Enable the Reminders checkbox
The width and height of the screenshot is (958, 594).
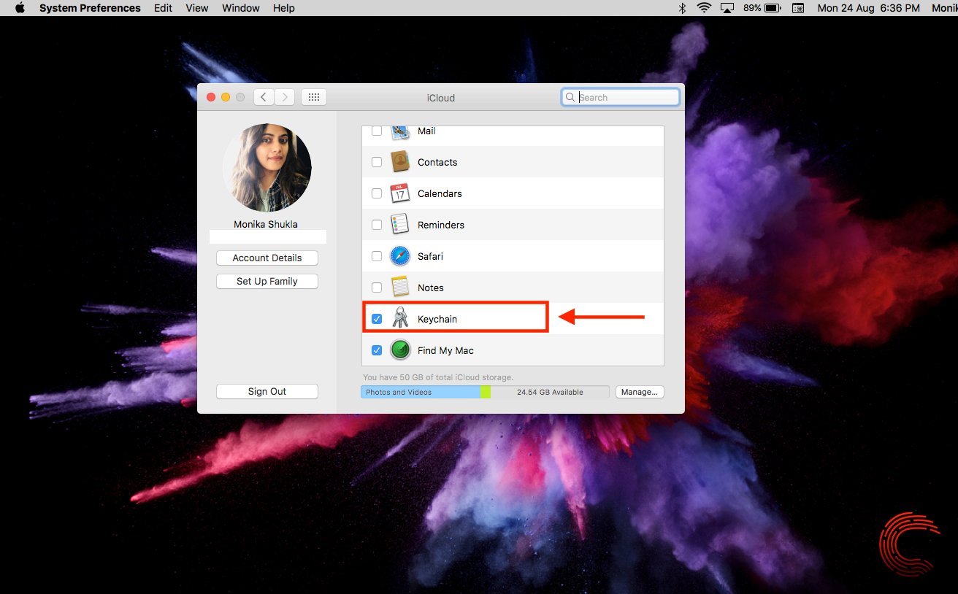(377, 225)
